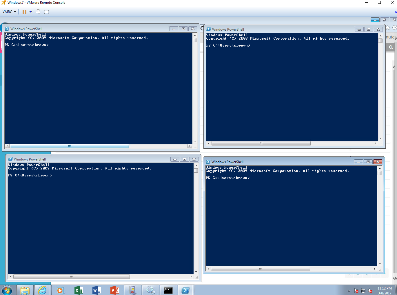Open Command Prompt from the taskbar
The image size is (397, 295).
pyautogui.click(x=168, y=290)
